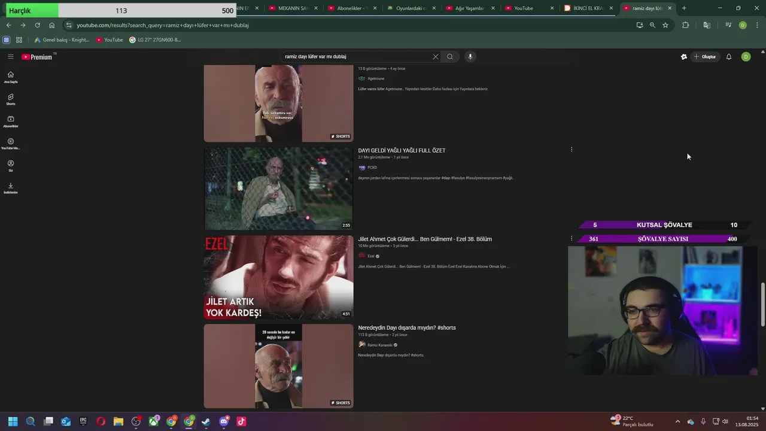Open more options for the Jilet Ahmet video

pyautogui.click(x=572, y=238)
